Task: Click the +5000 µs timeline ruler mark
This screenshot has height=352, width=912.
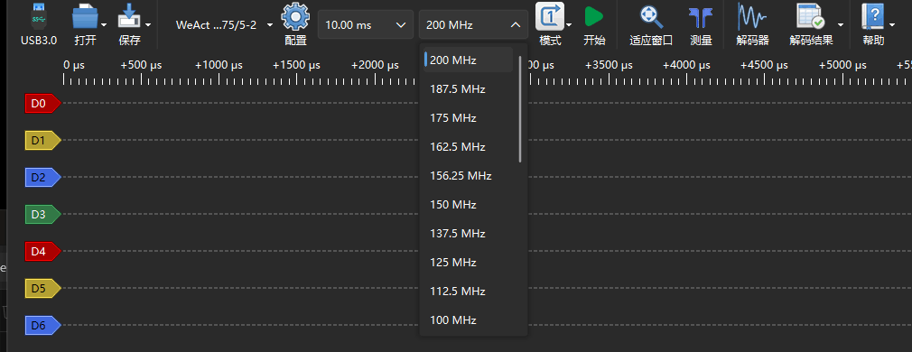Action: point(842,65)
